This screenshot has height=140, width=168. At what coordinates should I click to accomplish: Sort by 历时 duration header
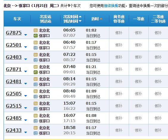point(95,19)
